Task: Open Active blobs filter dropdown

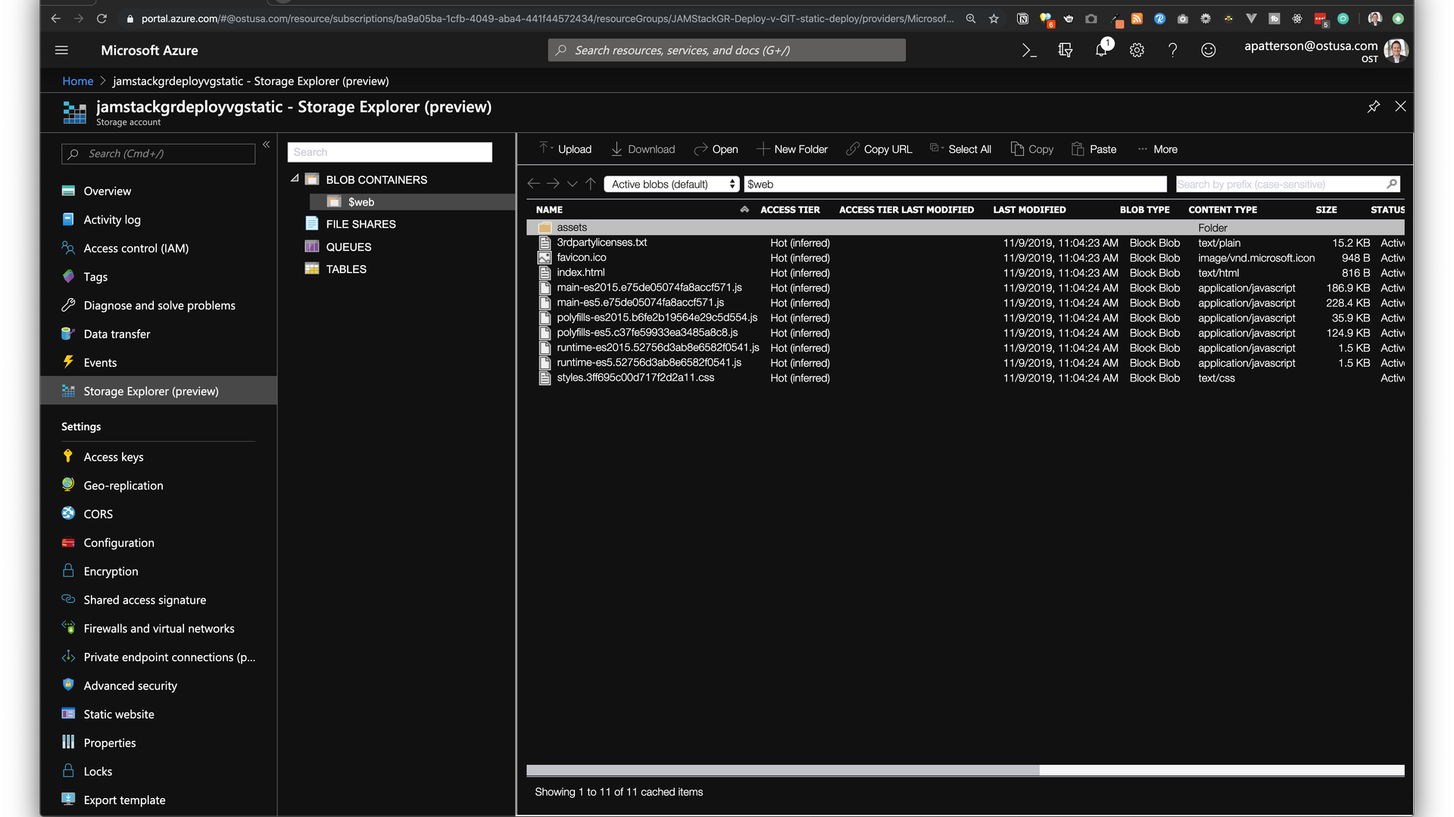Action: 671,184
